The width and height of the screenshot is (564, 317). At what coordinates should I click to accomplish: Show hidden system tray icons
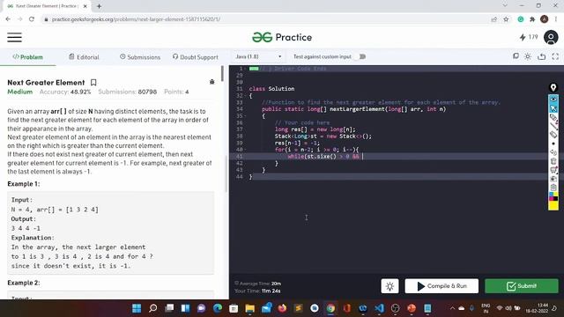[452, 308]
